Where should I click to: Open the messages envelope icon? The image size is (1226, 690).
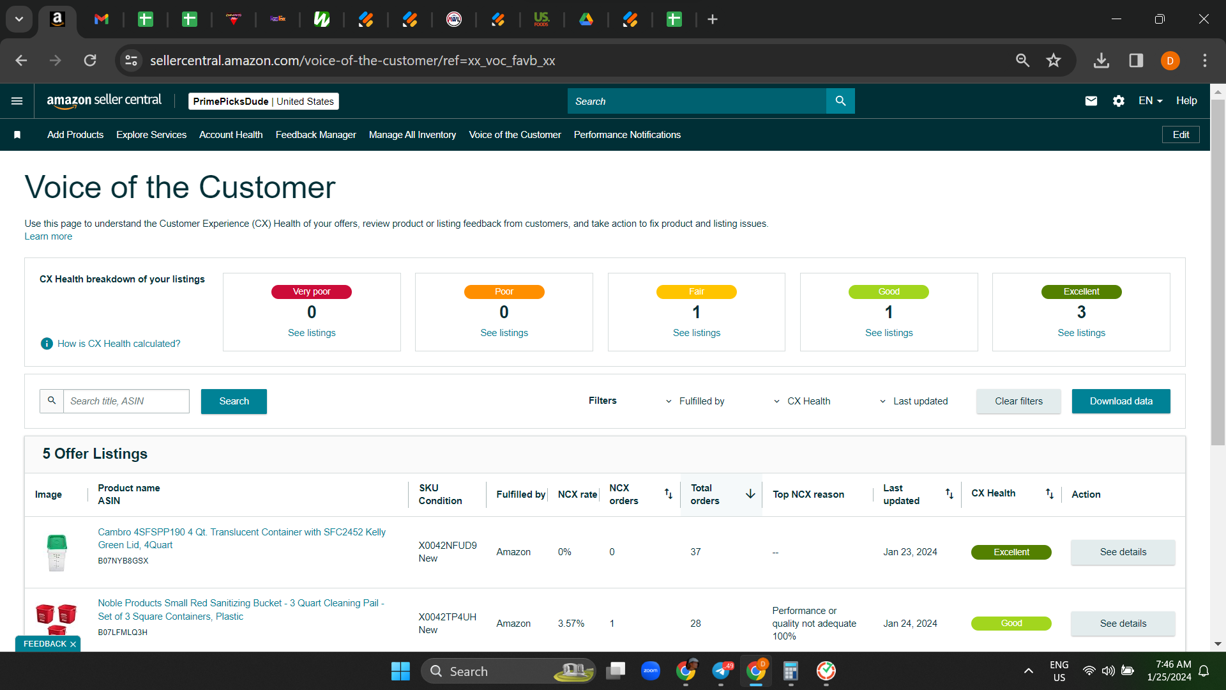1091,101
